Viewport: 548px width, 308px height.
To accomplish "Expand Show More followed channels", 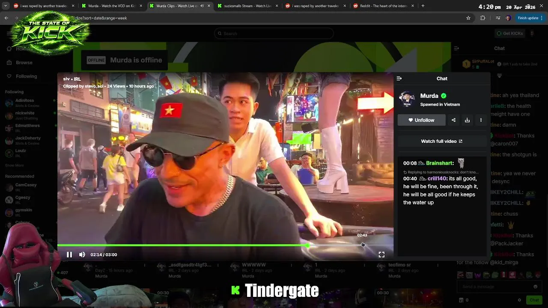I will [x=15, y=165].
